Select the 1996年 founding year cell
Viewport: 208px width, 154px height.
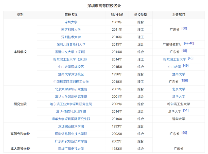point(117,74)
